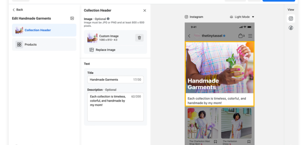
Task: Switch preview to Facebook view icon
Action: [x=291, y=28]
